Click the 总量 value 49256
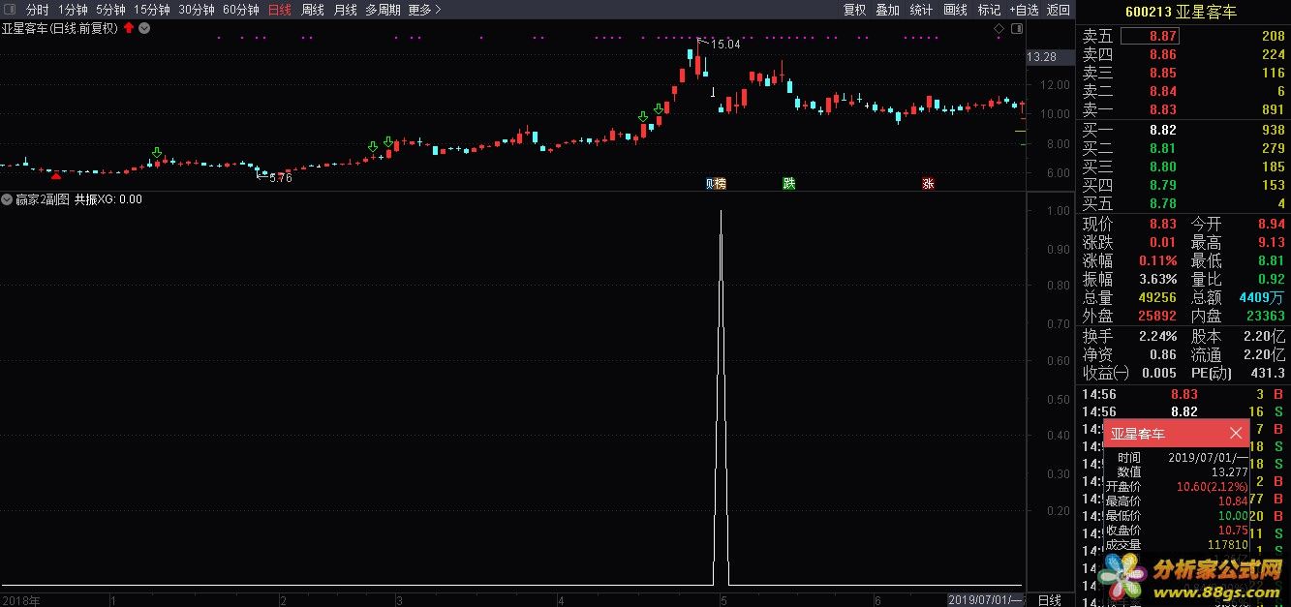The image size is (1291, 607). click(1158, 297)
